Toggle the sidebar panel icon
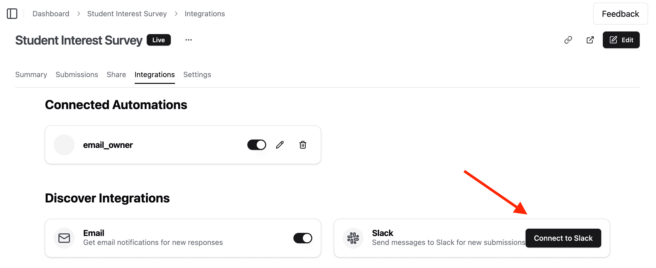656x268 pixels. [x=12, y=14]
